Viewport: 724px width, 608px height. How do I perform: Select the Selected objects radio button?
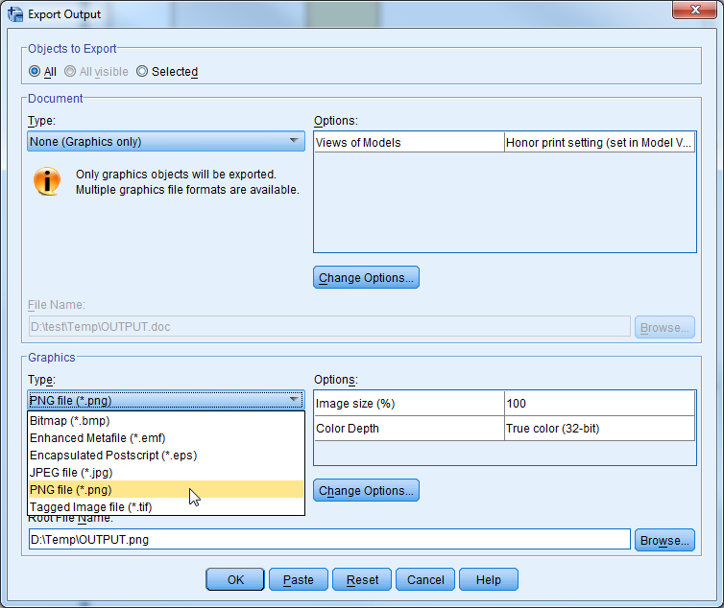pos(142,71)
